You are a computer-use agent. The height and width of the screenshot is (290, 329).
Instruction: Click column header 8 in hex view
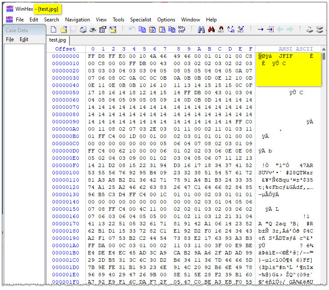[179, 49]
